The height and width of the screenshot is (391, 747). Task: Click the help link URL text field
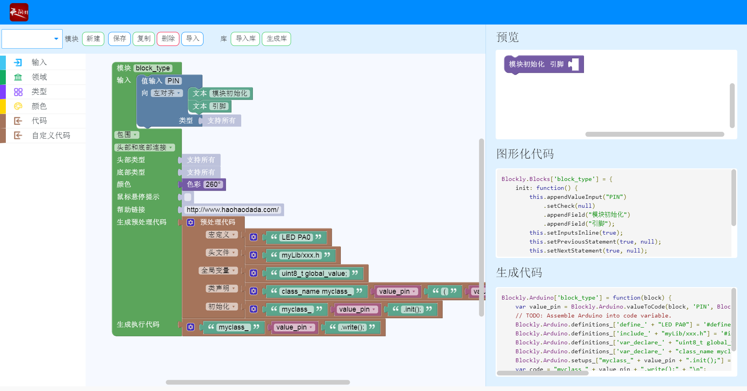(x=232, y=210)
